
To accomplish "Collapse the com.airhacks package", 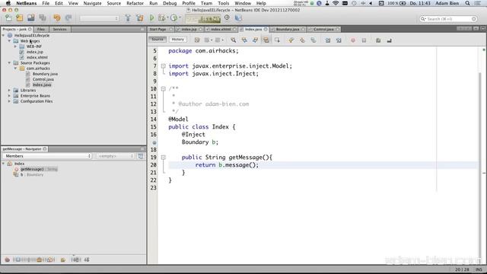I will (15, 68).
